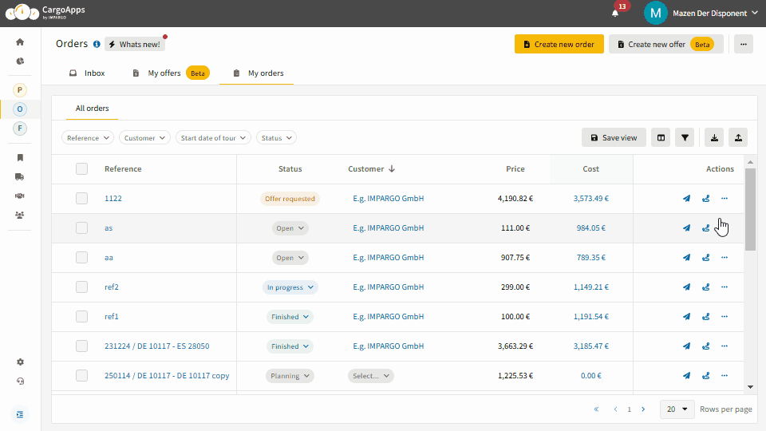Open the truck fleet sidebar icon
The width and height of the screenshot is (766, 431).
coord(20,177)
